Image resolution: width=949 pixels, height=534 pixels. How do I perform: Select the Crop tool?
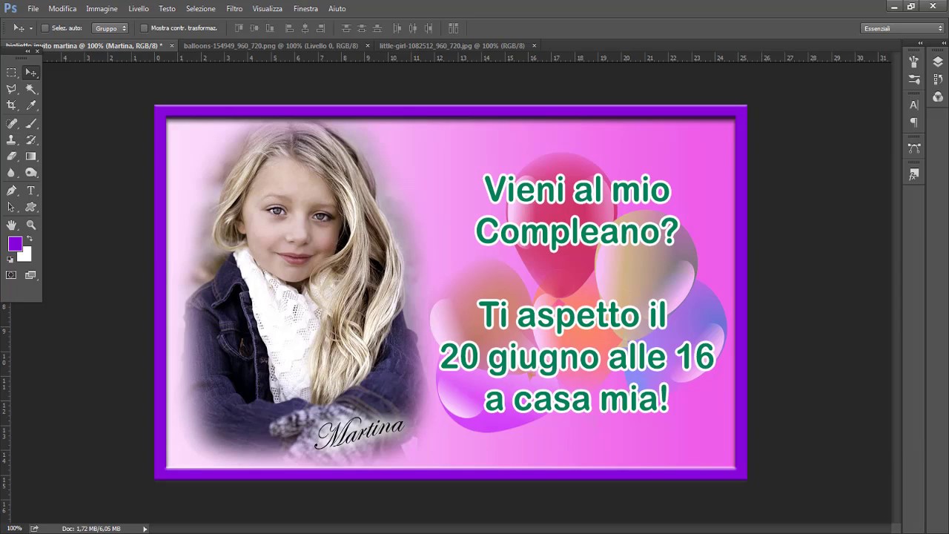click(x=11, y=105)
